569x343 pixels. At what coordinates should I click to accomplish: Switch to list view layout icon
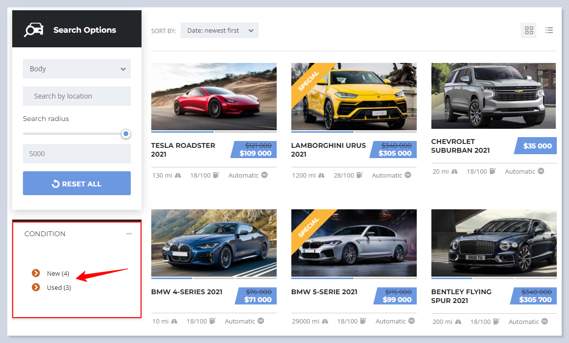[549, 30]
